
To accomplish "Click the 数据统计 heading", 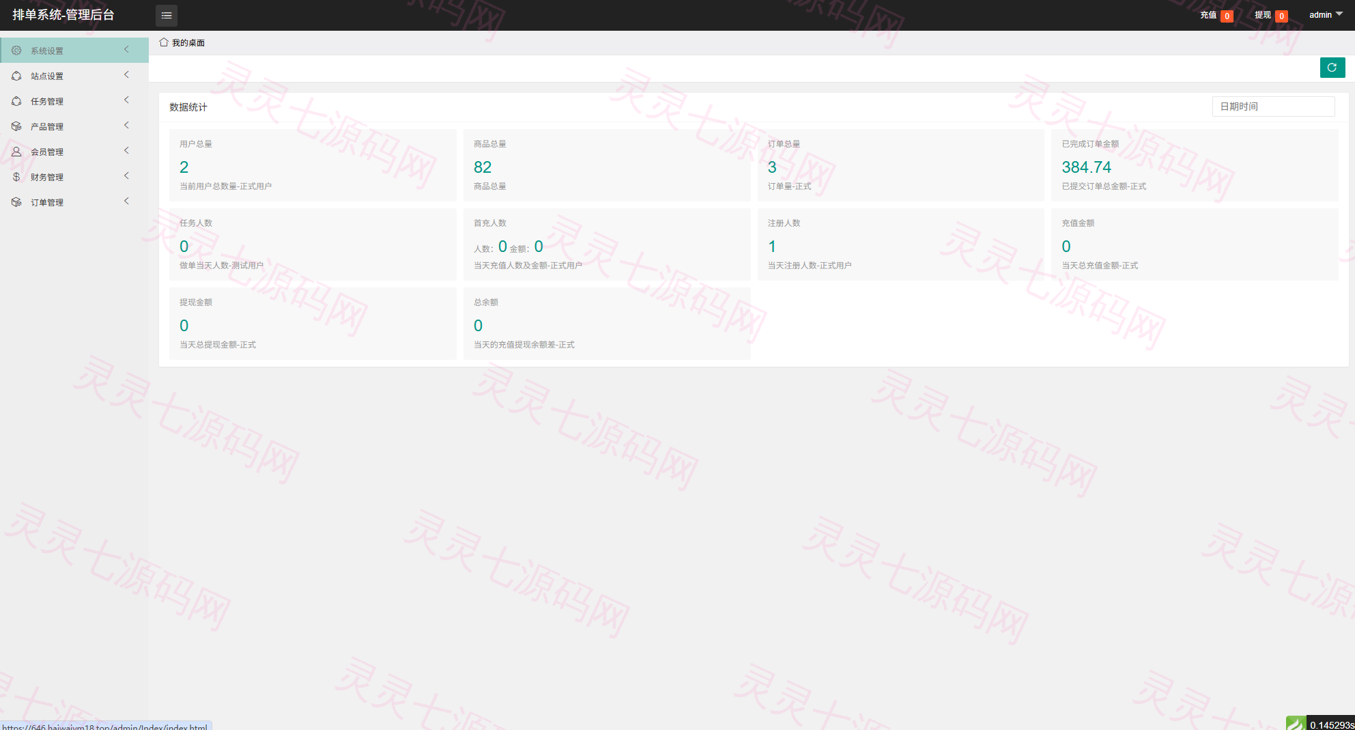I will click(188, 107).
